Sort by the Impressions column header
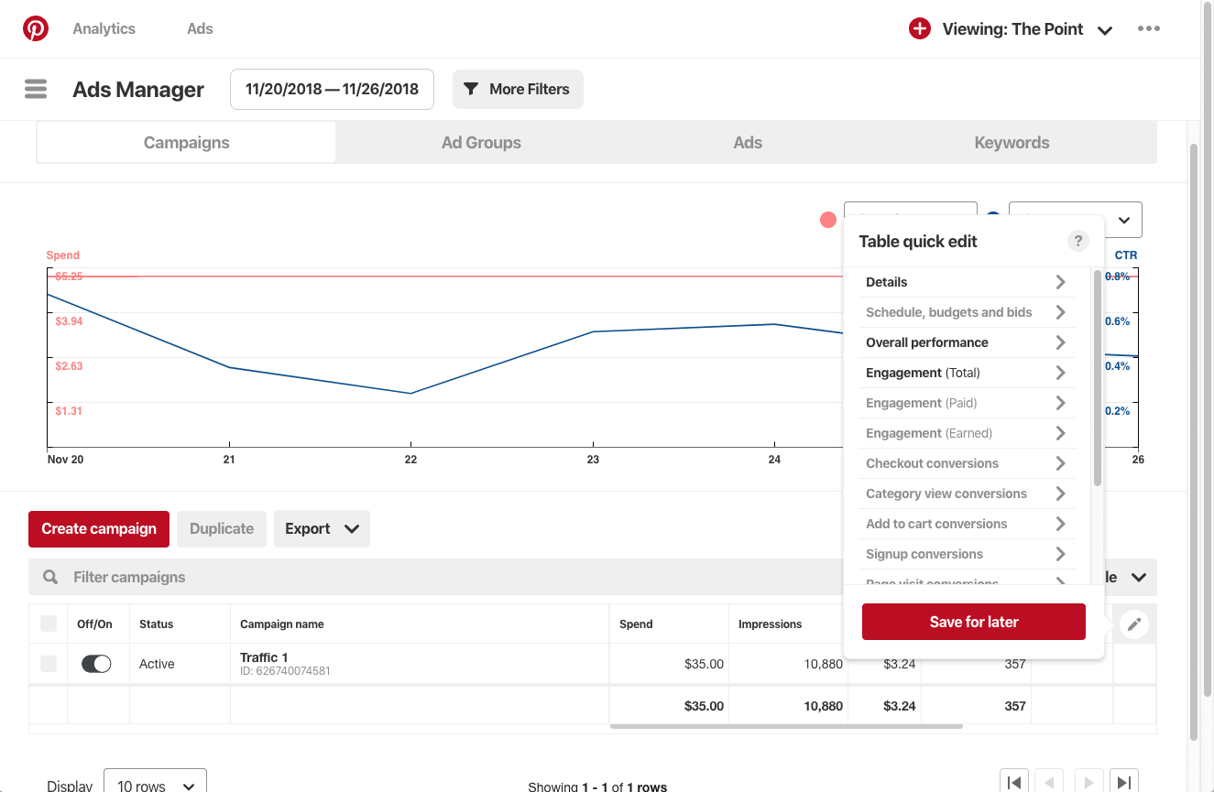The width and height of the screenshot is (1214, 792). (x=770, y=624)
